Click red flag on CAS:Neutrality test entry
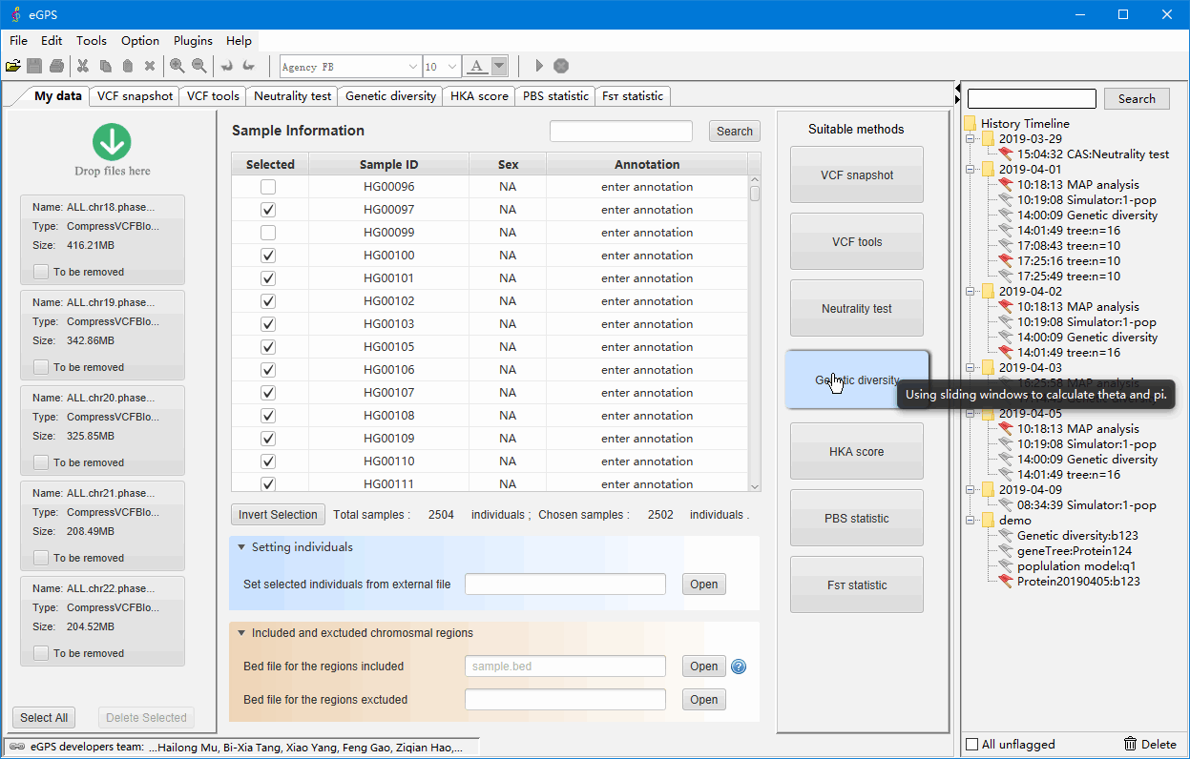1190x759 pixels. pos(1005,154)
